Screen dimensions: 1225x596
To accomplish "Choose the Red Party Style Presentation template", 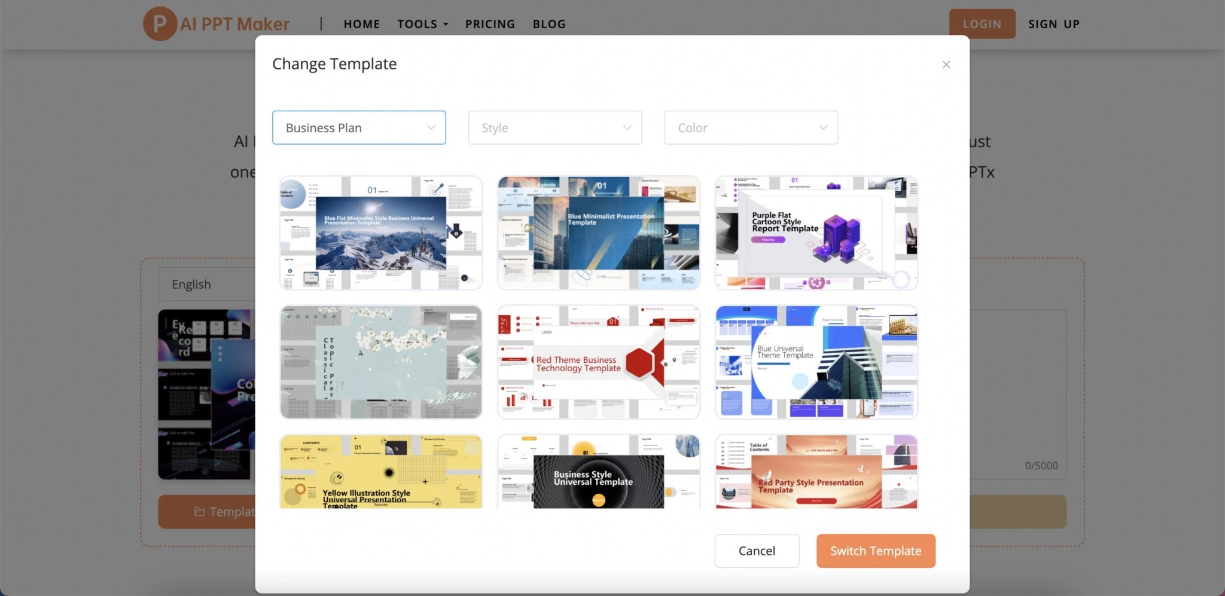I will (x=815, y=472).
